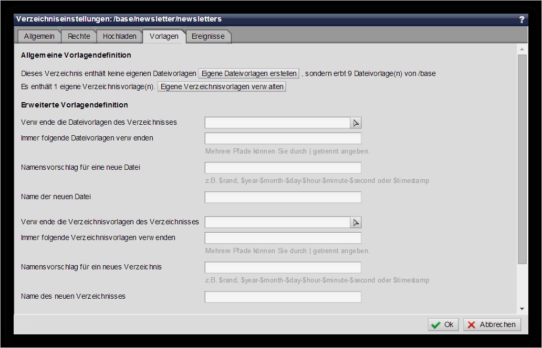Click Eigene Dateivorlagen erstellen
Viewport: 542px width, 348px height.
click(x=248, y=73)
